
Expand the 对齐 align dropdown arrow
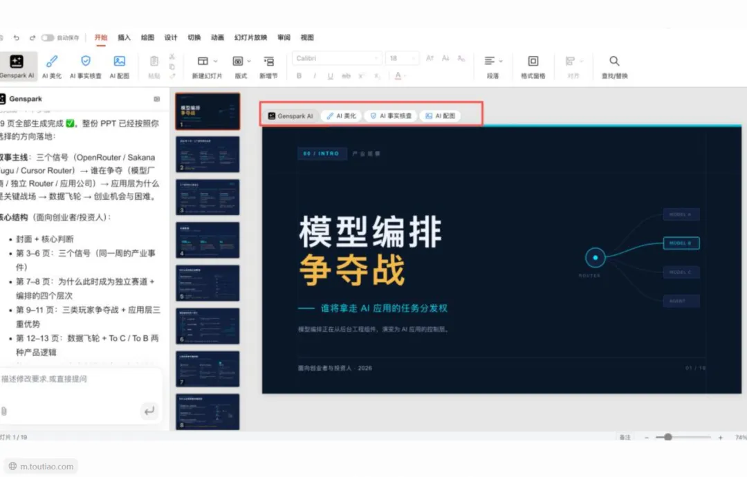point(581,62)
